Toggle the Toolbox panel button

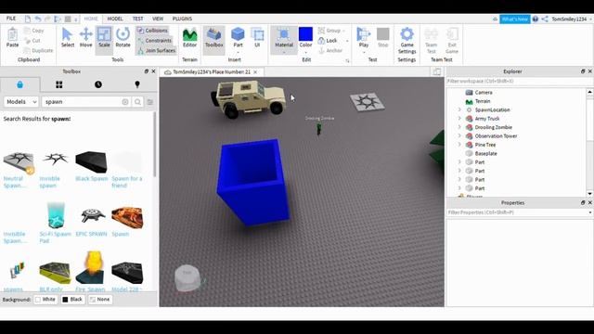(x=214, y=37)
